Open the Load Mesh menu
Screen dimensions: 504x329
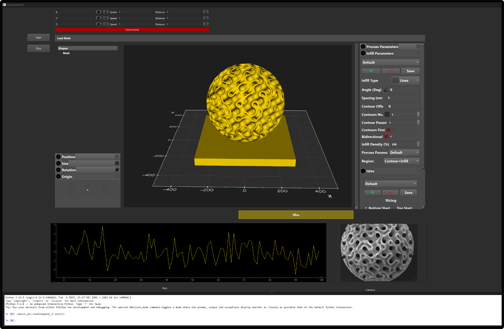(64, 38)
